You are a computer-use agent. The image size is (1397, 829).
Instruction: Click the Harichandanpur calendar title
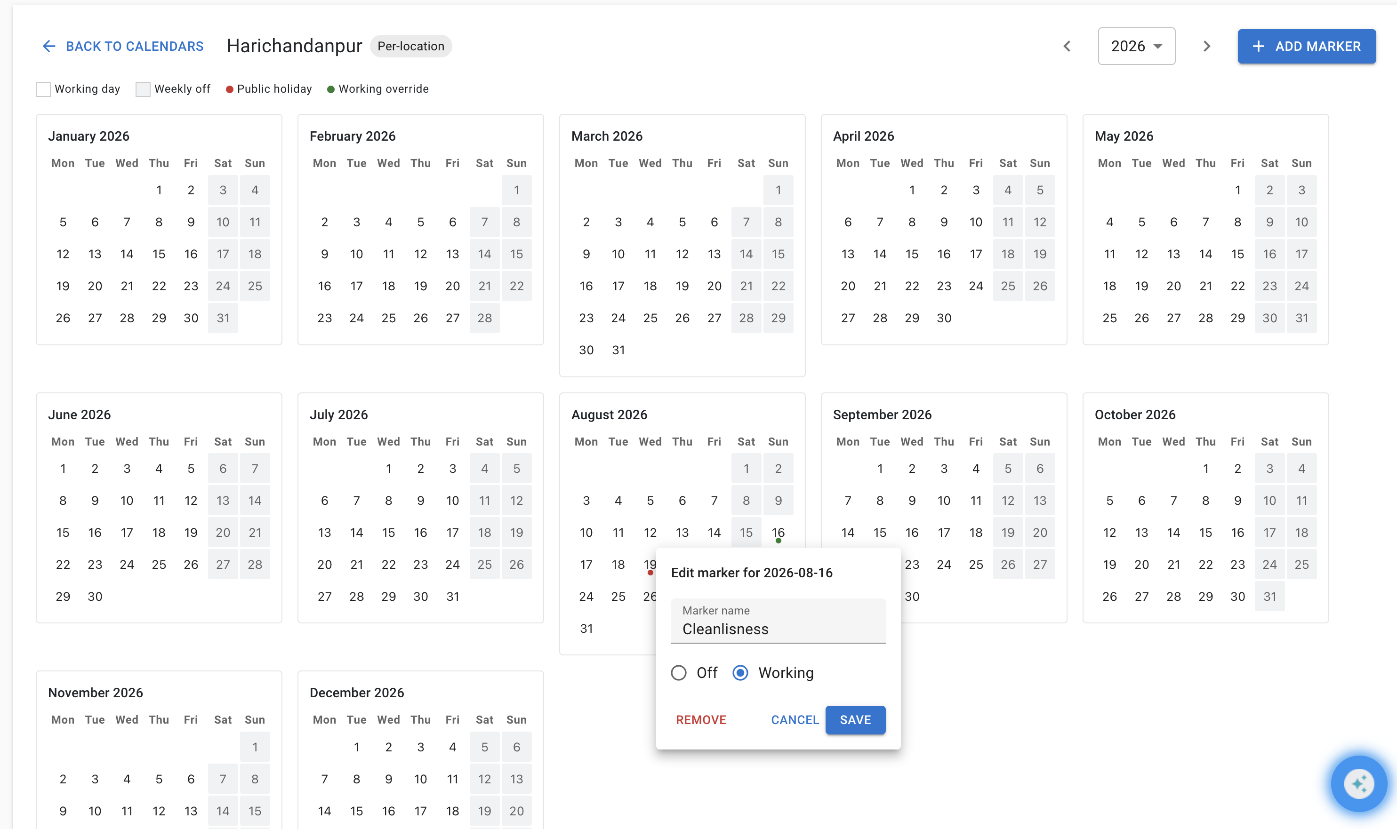(x=295, y=47)
